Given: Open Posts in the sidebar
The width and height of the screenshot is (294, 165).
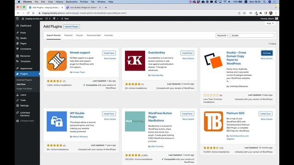Looking at the screenshot, I should [x=23, y=33].
